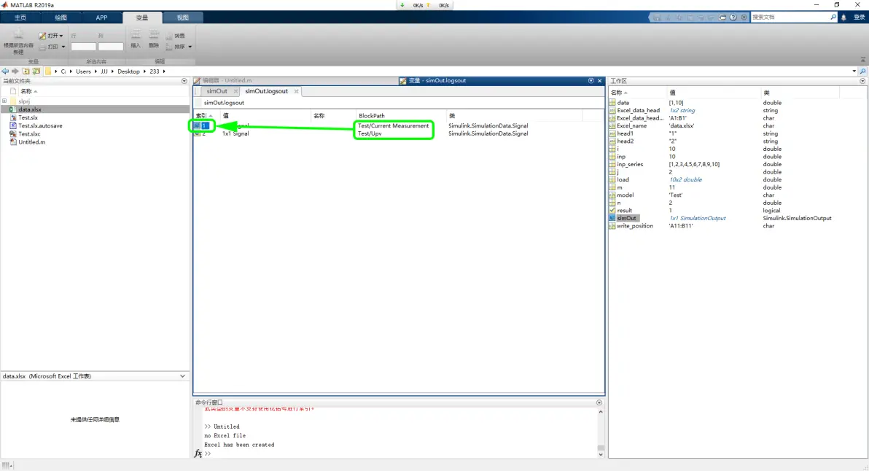The width and height of the screenshot is (869, 471).
Task: Click the fx function browser icon
Action: (198, 454)
